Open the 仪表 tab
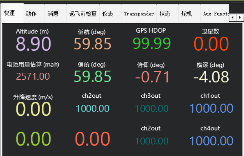 (x=108, y=14)
